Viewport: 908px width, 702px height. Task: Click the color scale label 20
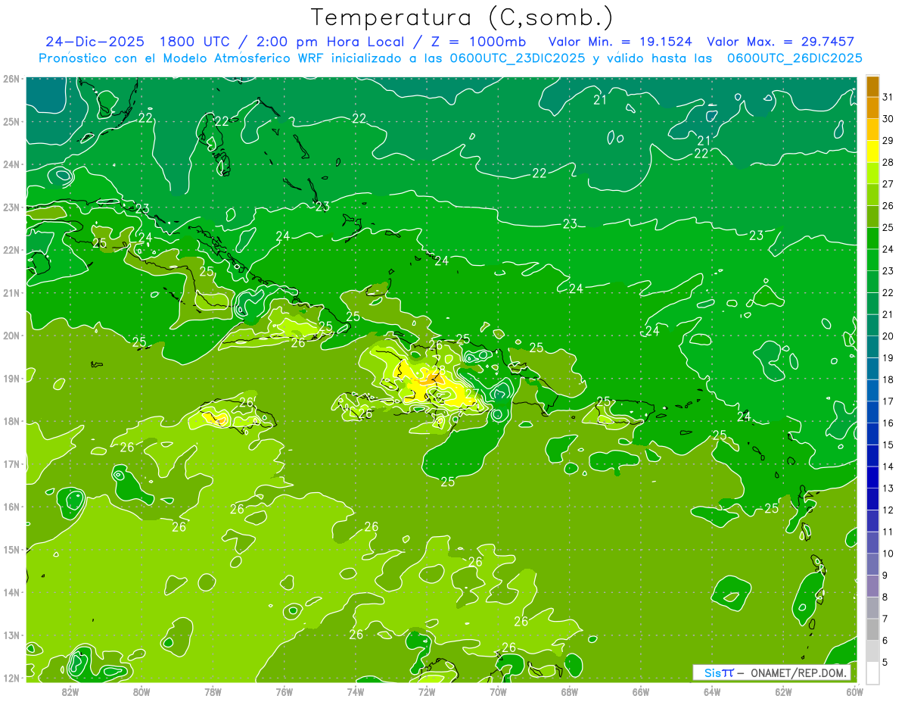(888, 336)
